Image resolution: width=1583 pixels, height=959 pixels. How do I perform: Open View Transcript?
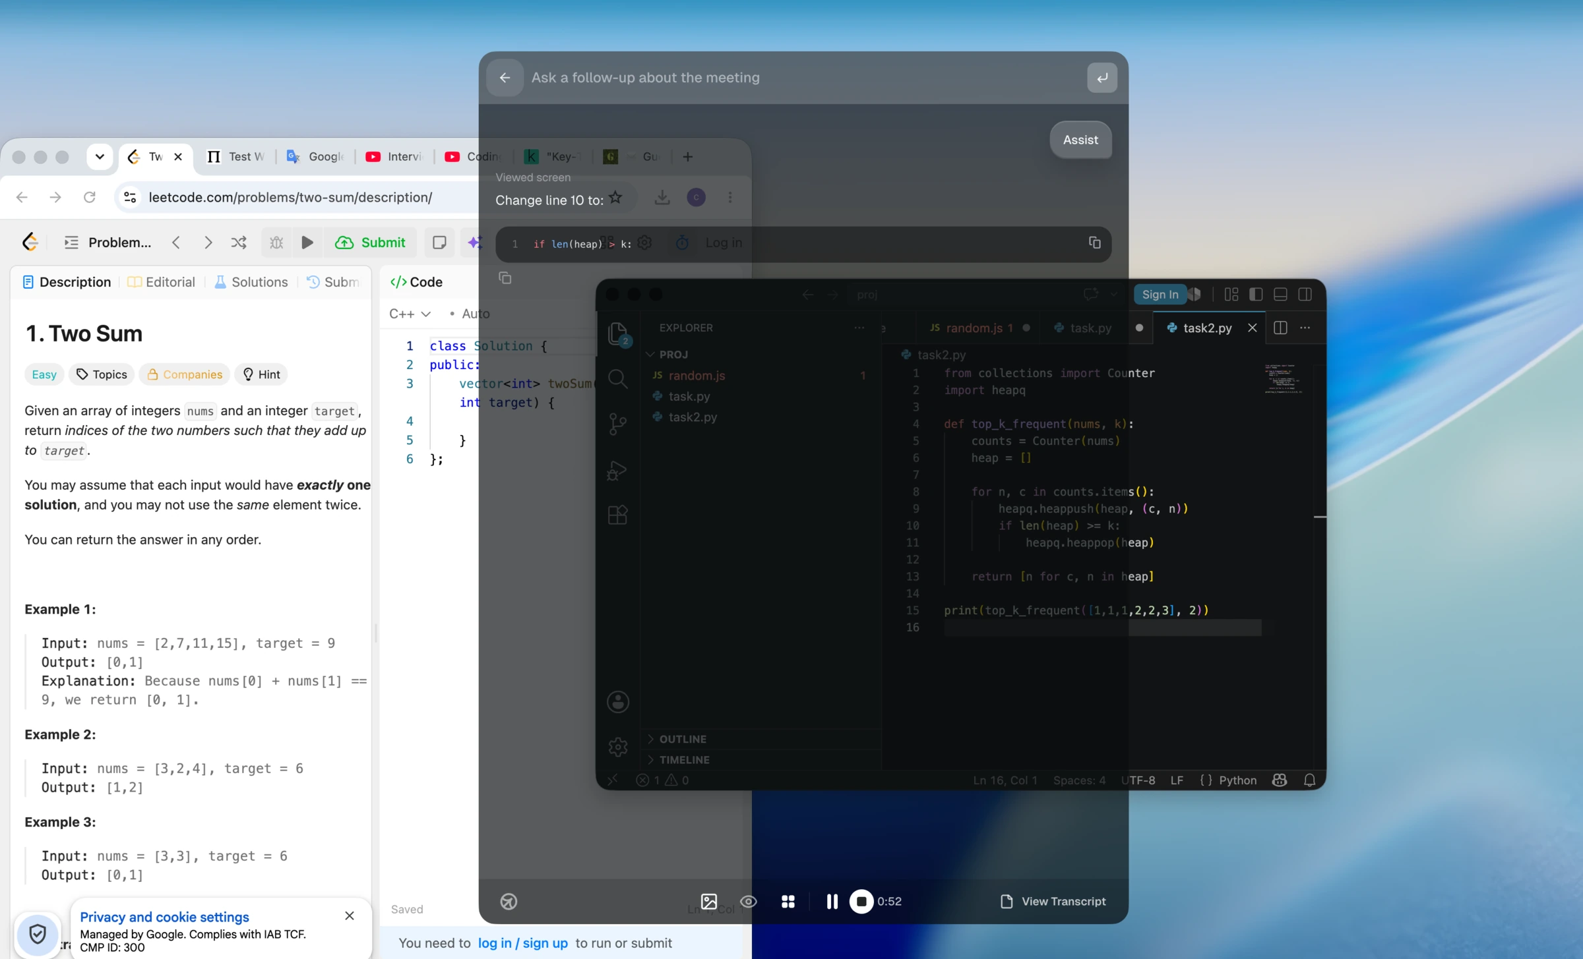coord(1053,901)
